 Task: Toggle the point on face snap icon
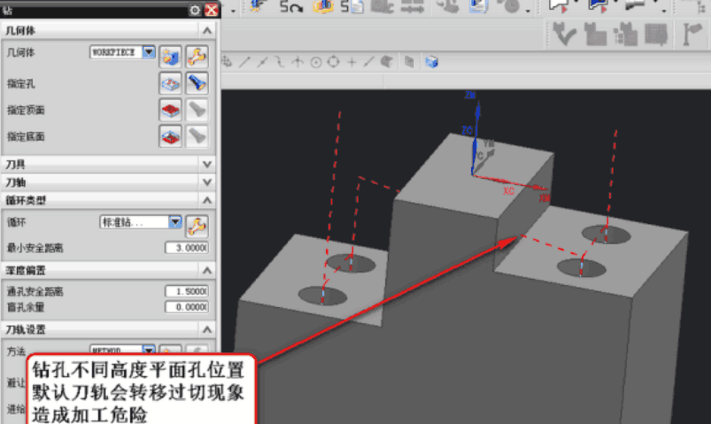click(386, 62)
